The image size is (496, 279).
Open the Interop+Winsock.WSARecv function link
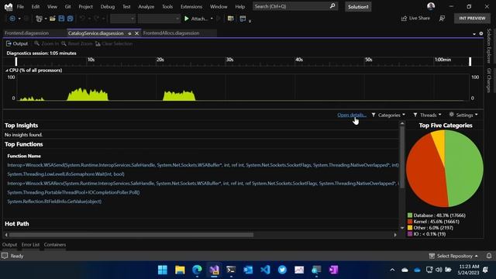203,183
